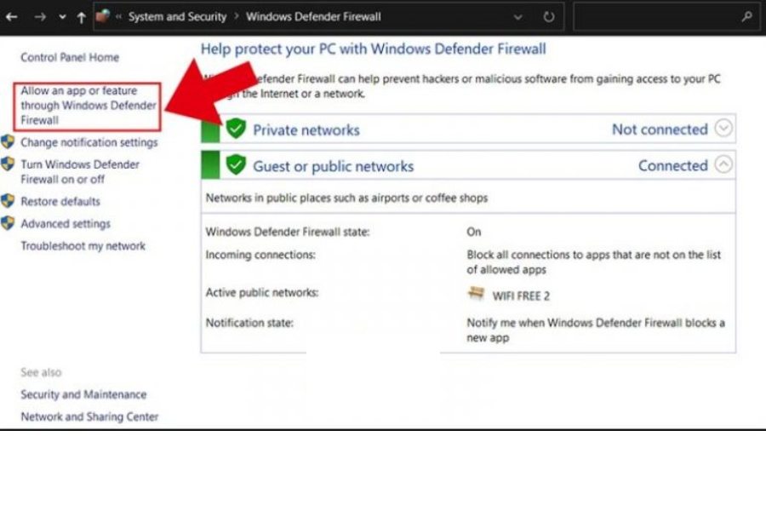Click the Notification state label
The height and width of the screenshot is (511, 766).
click(249, 323)
